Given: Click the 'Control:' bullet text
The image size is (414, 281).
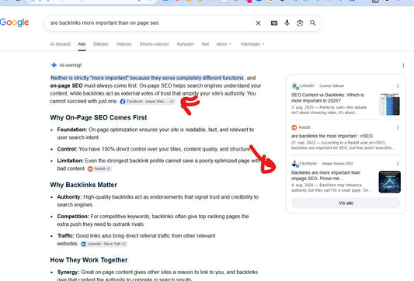Looking at the screenshot, I should click(x=153, y=149).
